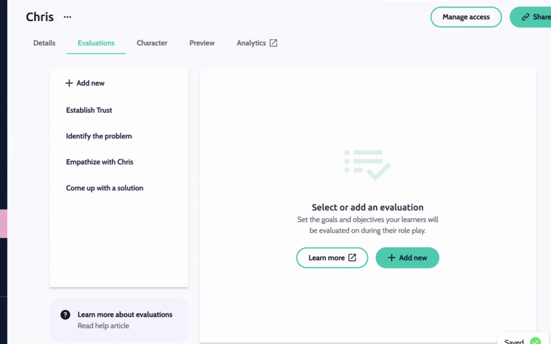Open the Character tab
This screenshot has width=551, height=344.
(152, 43)
